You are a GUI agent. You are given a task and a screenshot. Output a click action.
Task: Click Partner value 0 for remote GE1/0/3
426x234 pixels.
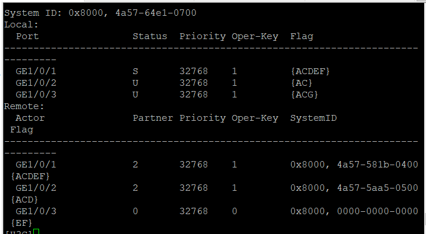(135, 211)
